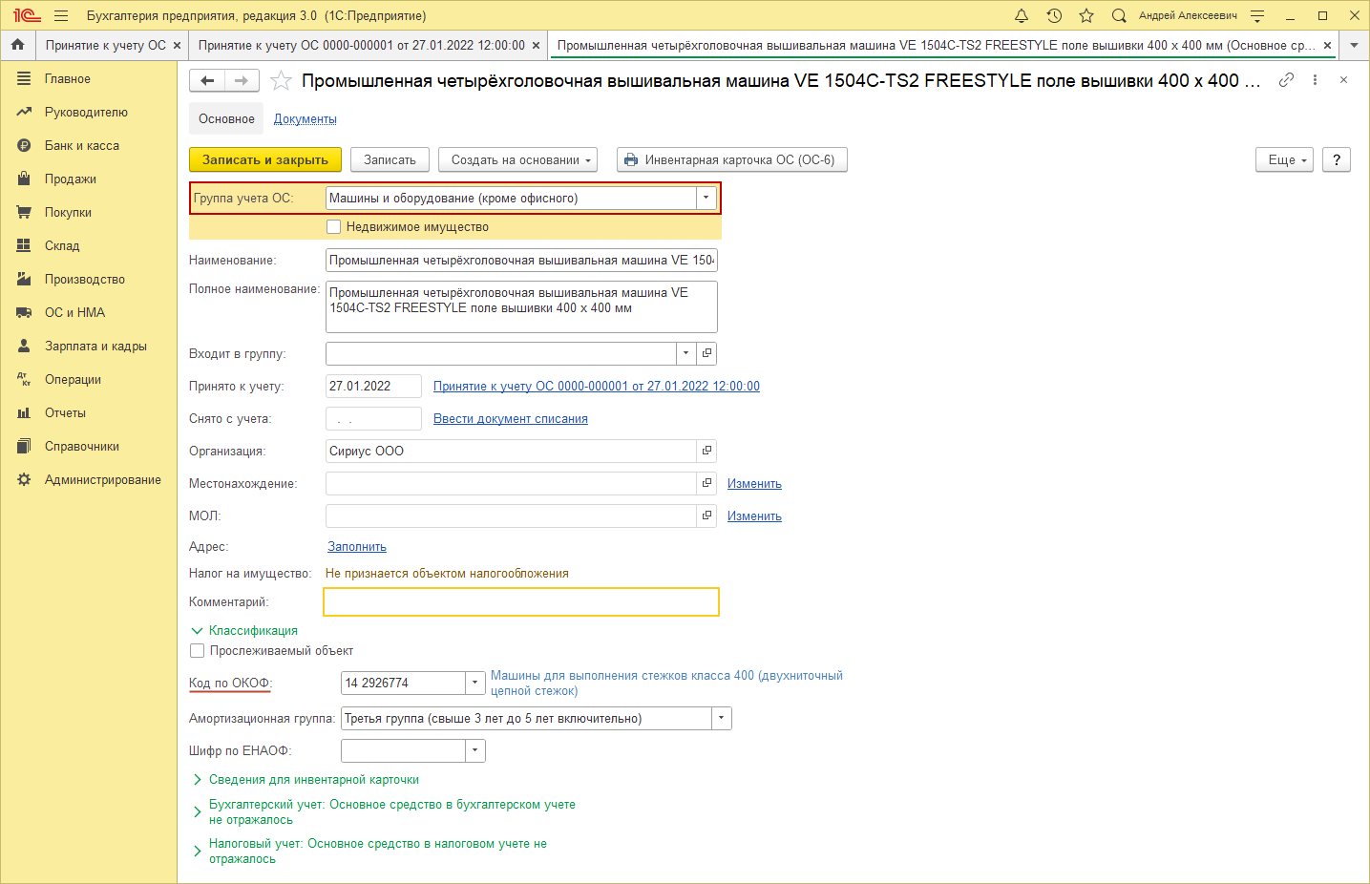This screenshot has width=1370, height=884.
Task: Open favorites star in title bar
Action: (1086, 15)
